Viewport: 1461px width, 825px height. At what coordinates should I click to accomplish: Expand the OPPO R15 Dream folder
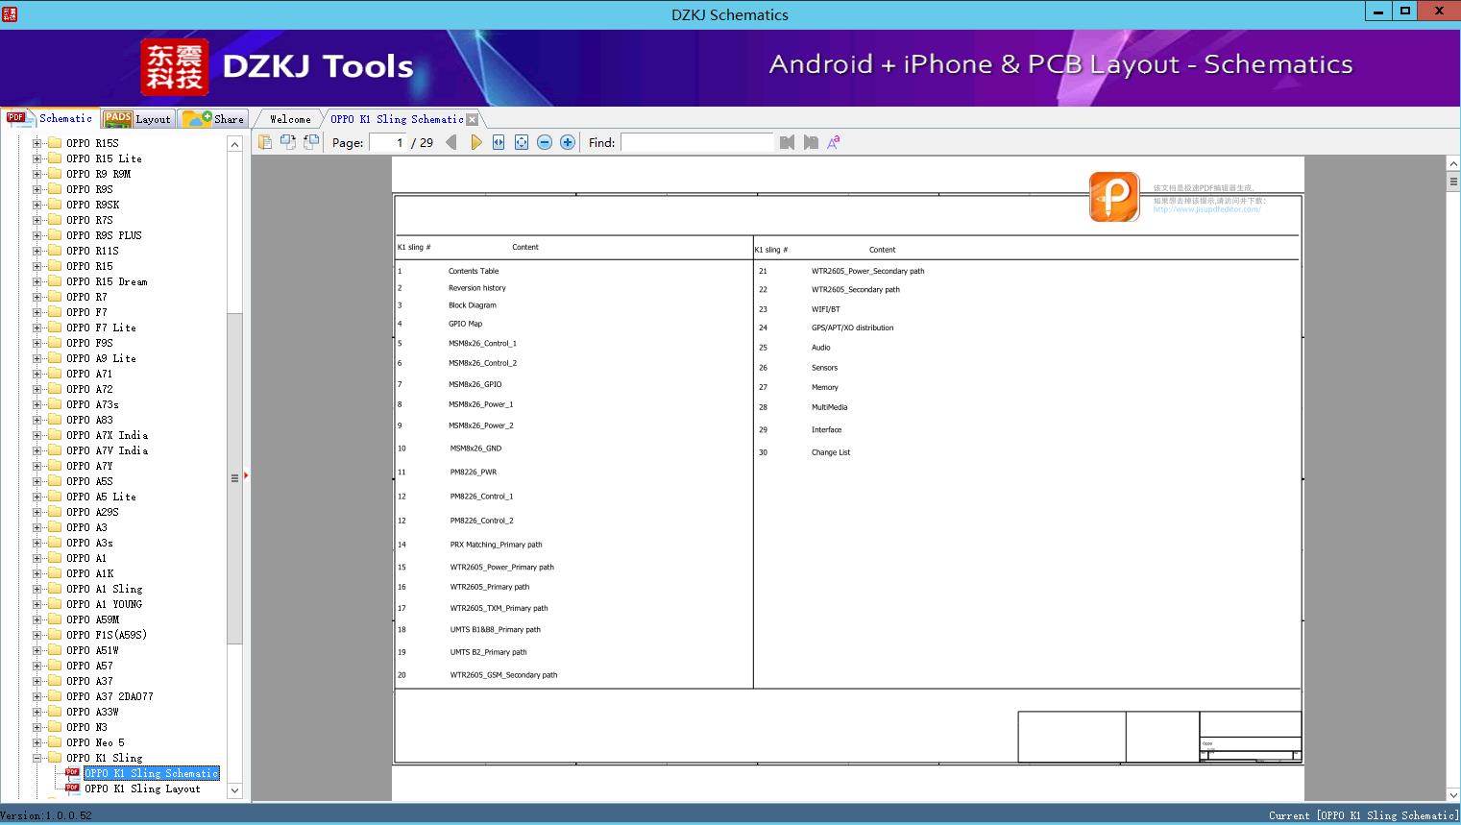37,281
